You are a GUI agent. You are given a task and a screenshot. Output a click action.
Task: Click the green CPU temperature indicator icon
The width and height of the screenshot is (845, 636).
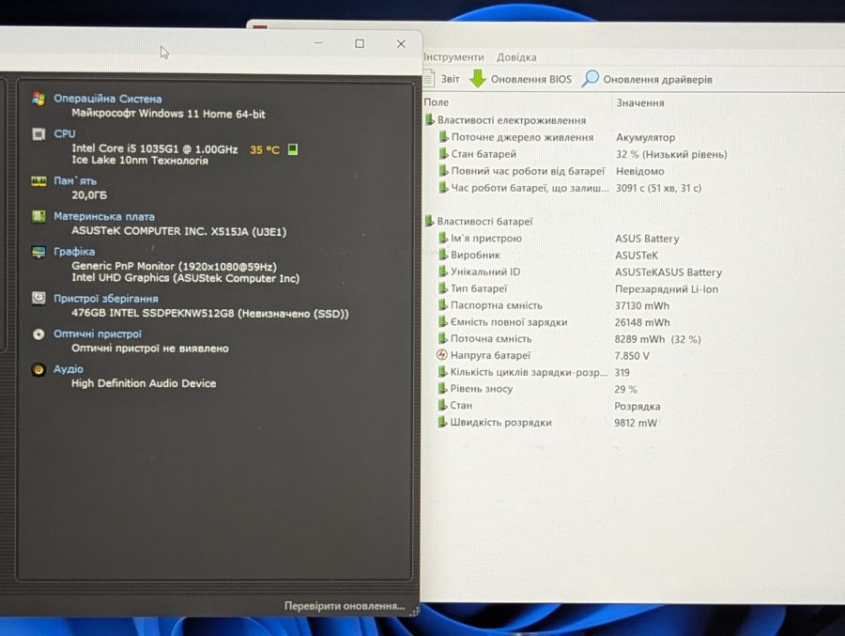point(293,149)
